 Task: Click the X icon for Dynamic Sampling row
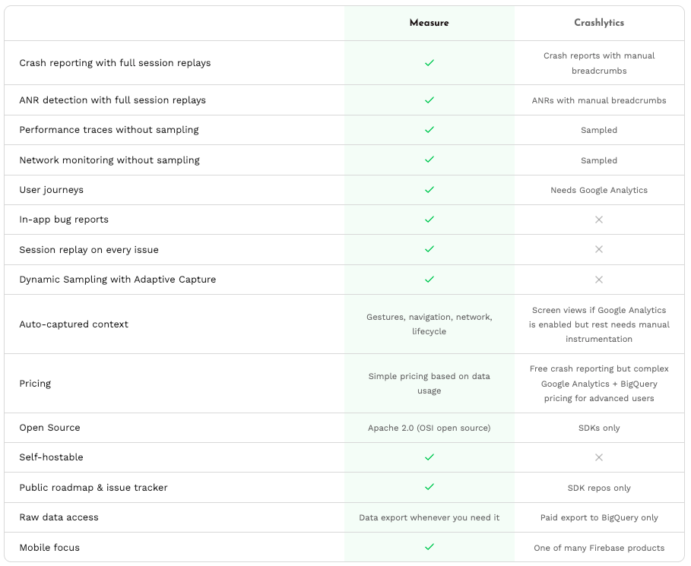point(599,280)
